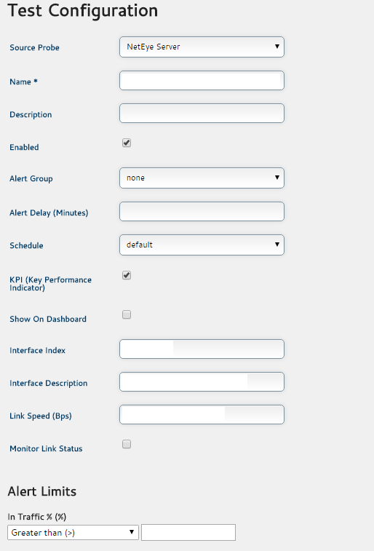Check the Monitor Link Status checkbox

(x=127, y=444)
